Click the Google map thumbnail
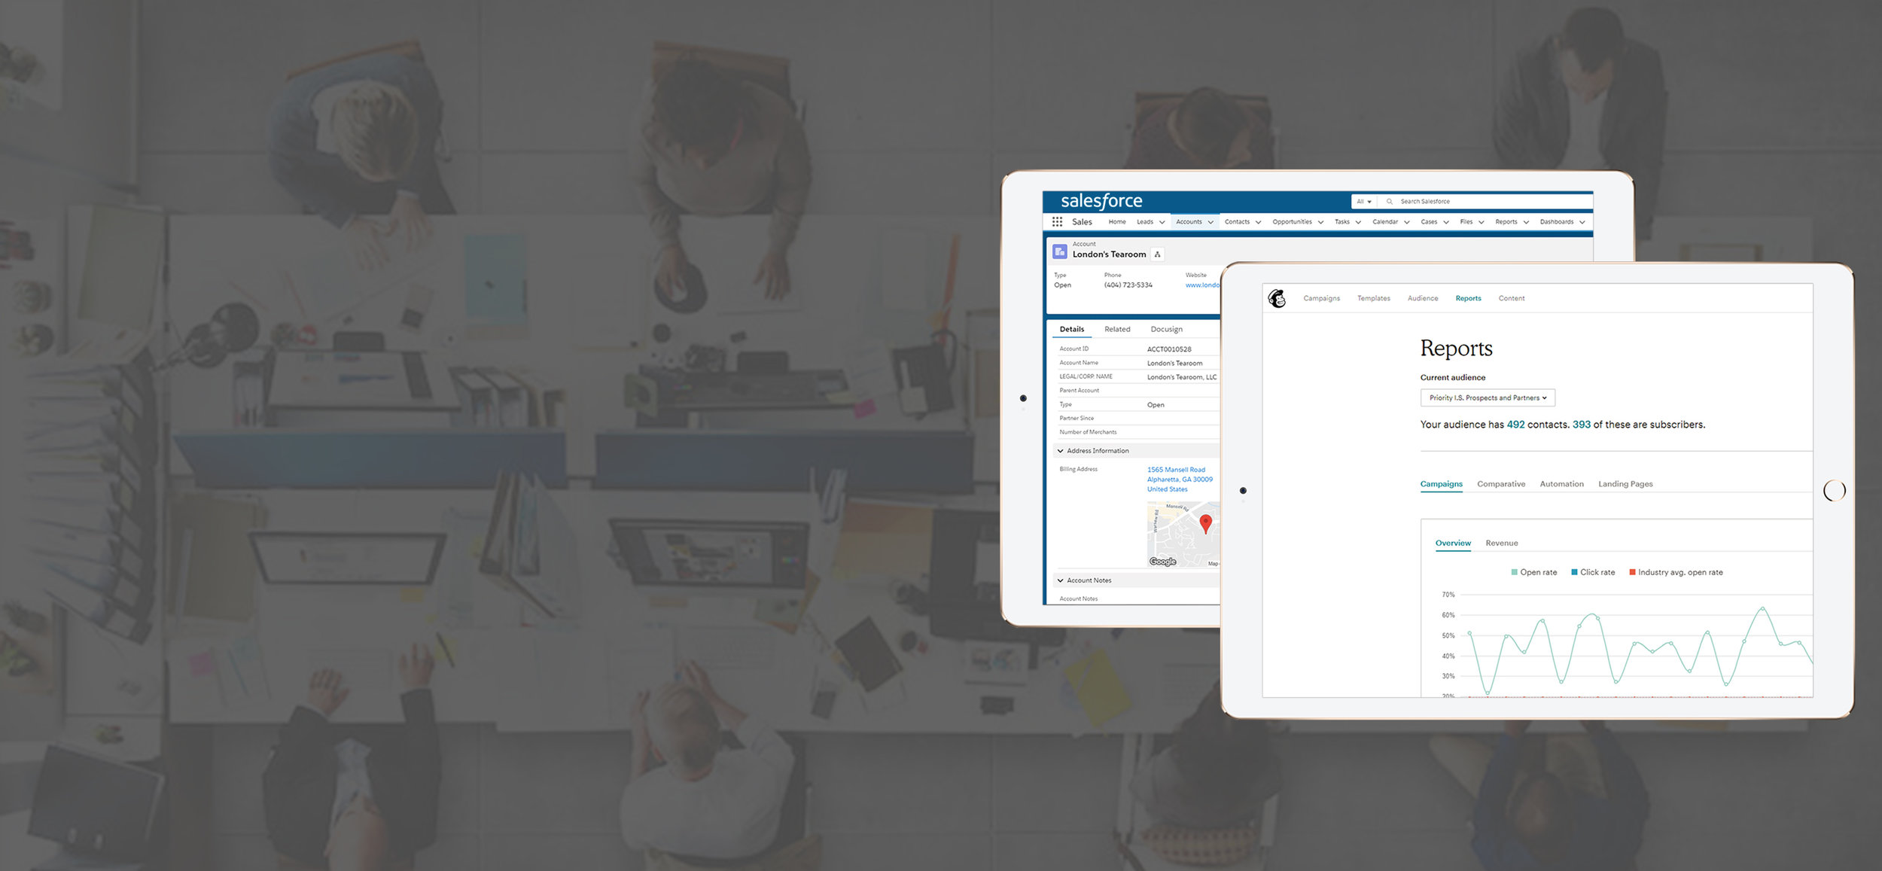The height and width of the screenshot is (871, 1882). pyautogui.click(x=1183, y=534)
